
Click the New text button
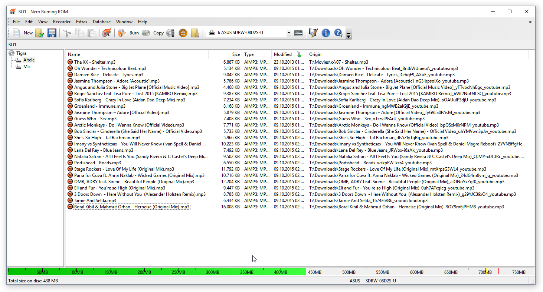click(28, 33)
